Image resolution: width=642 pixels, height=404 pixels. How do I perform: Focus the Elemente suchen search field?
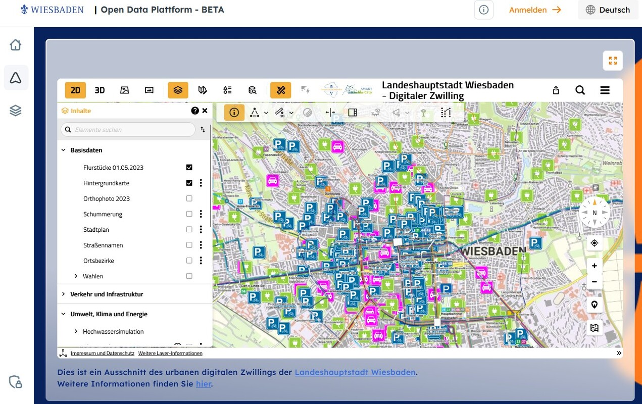point(128,130)
